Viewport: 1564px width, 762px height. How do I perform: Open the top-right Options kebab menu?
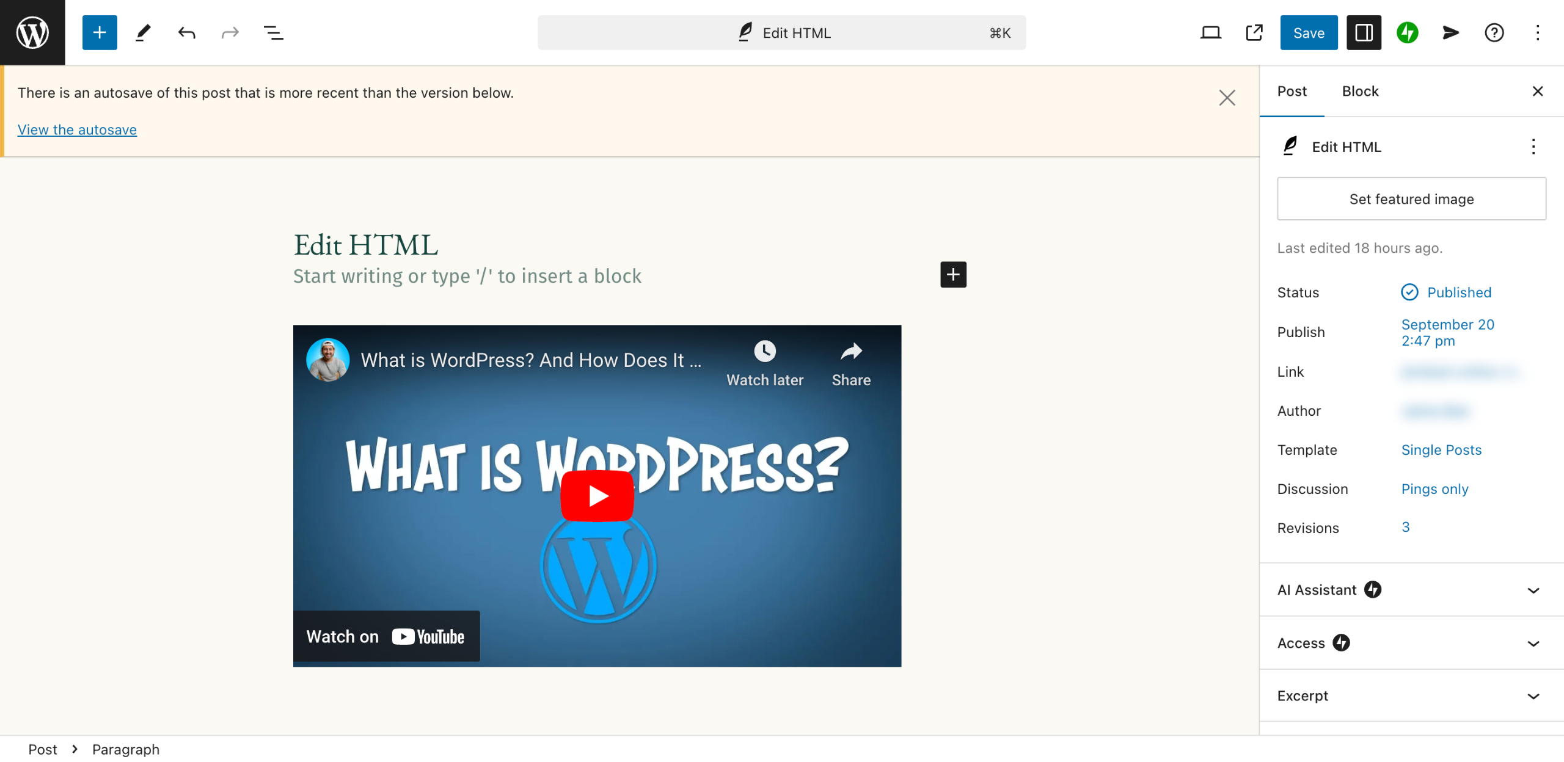(x=1537, y=32)
